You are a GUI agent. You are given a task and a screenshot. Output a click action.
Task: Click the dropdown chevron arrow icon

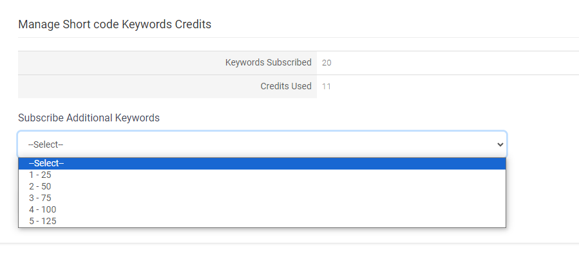tap(500, 144)
